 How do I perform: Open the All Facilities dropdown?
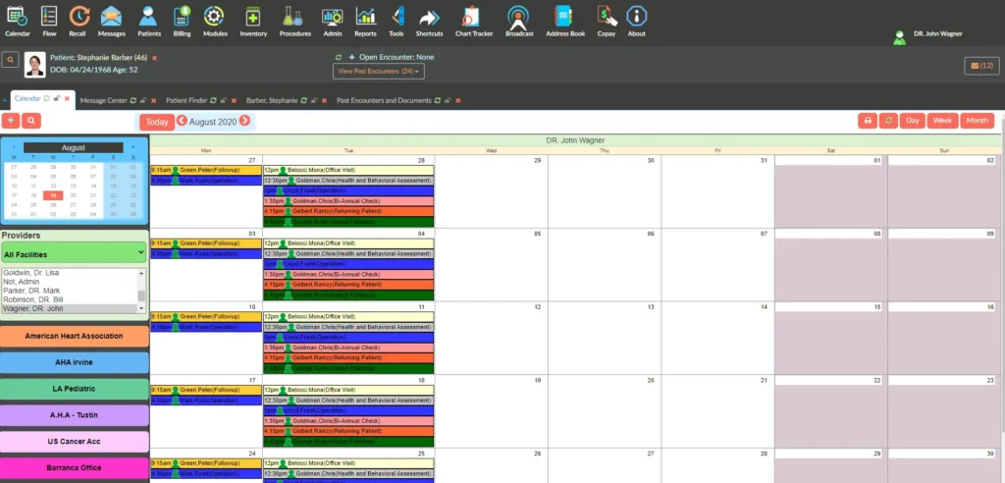(x=74, y=254)
